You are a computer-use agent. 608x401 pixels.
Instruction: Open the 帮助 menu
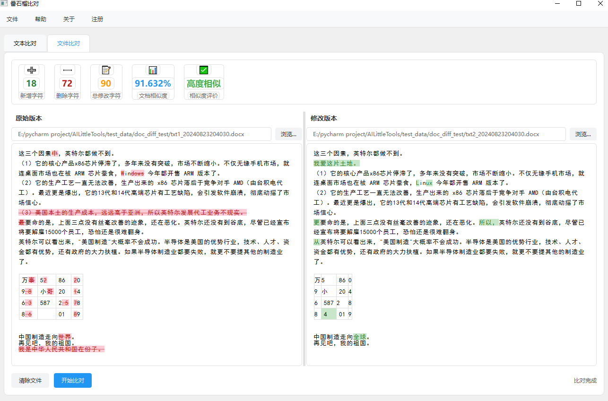(x=41, y=19)
